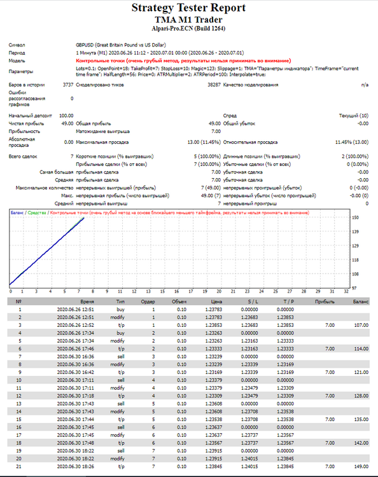Click chart y-axis value '129'
Image resolution: width=378 pixels, height=477 pixels.
click(x=356, y=245)
